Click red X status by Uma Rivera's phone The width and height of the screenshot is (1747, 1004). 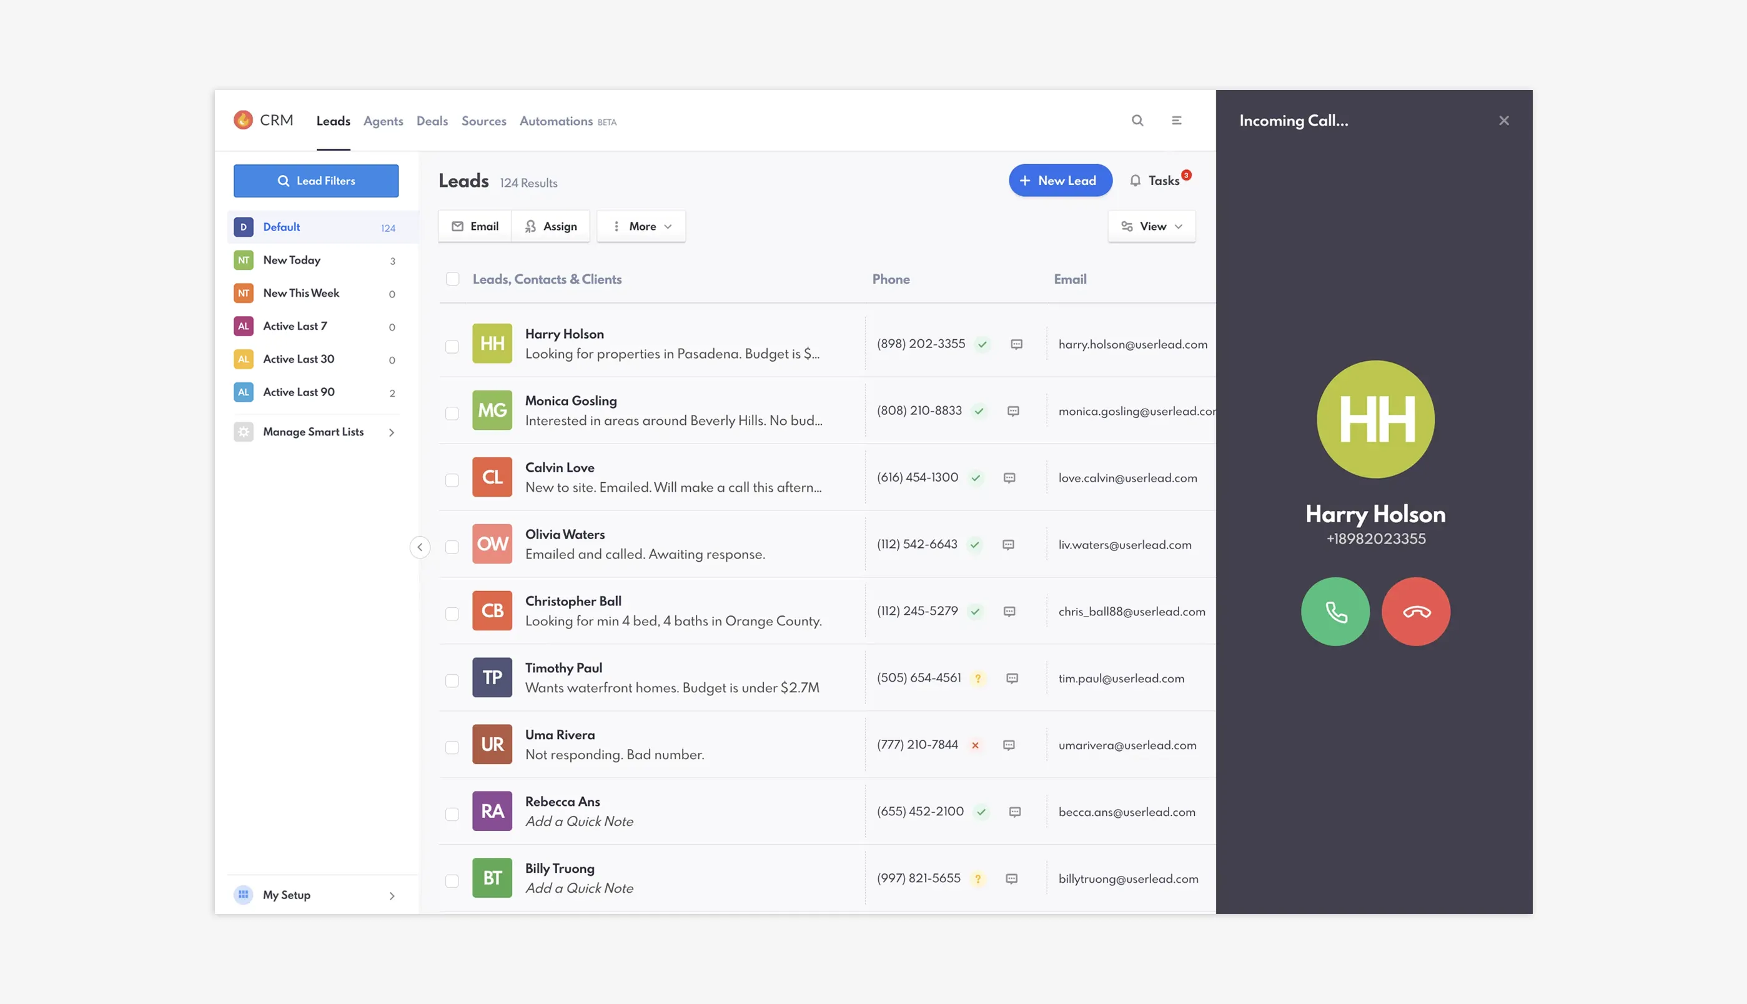975,745
